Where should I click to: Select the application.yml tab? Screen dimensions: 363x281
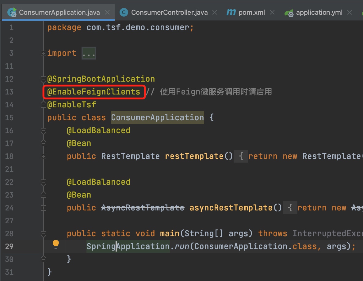pos(319,13)
